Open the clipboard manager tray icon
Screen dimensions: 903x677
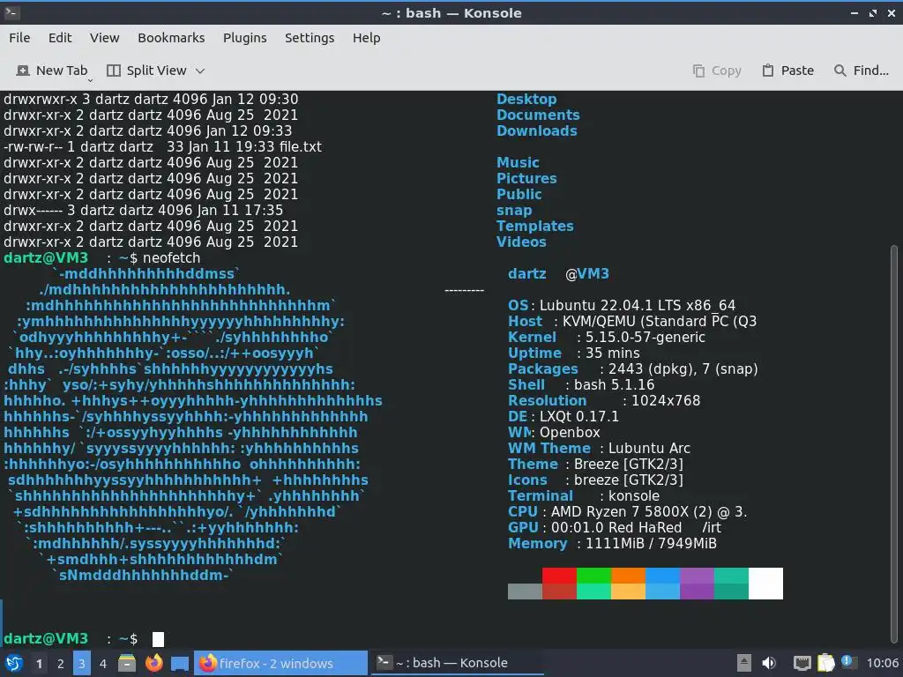[825, 663]
